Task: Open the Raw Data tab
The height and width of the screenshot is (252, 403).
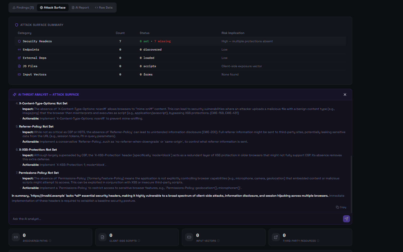Action: (x=104, y=8)
